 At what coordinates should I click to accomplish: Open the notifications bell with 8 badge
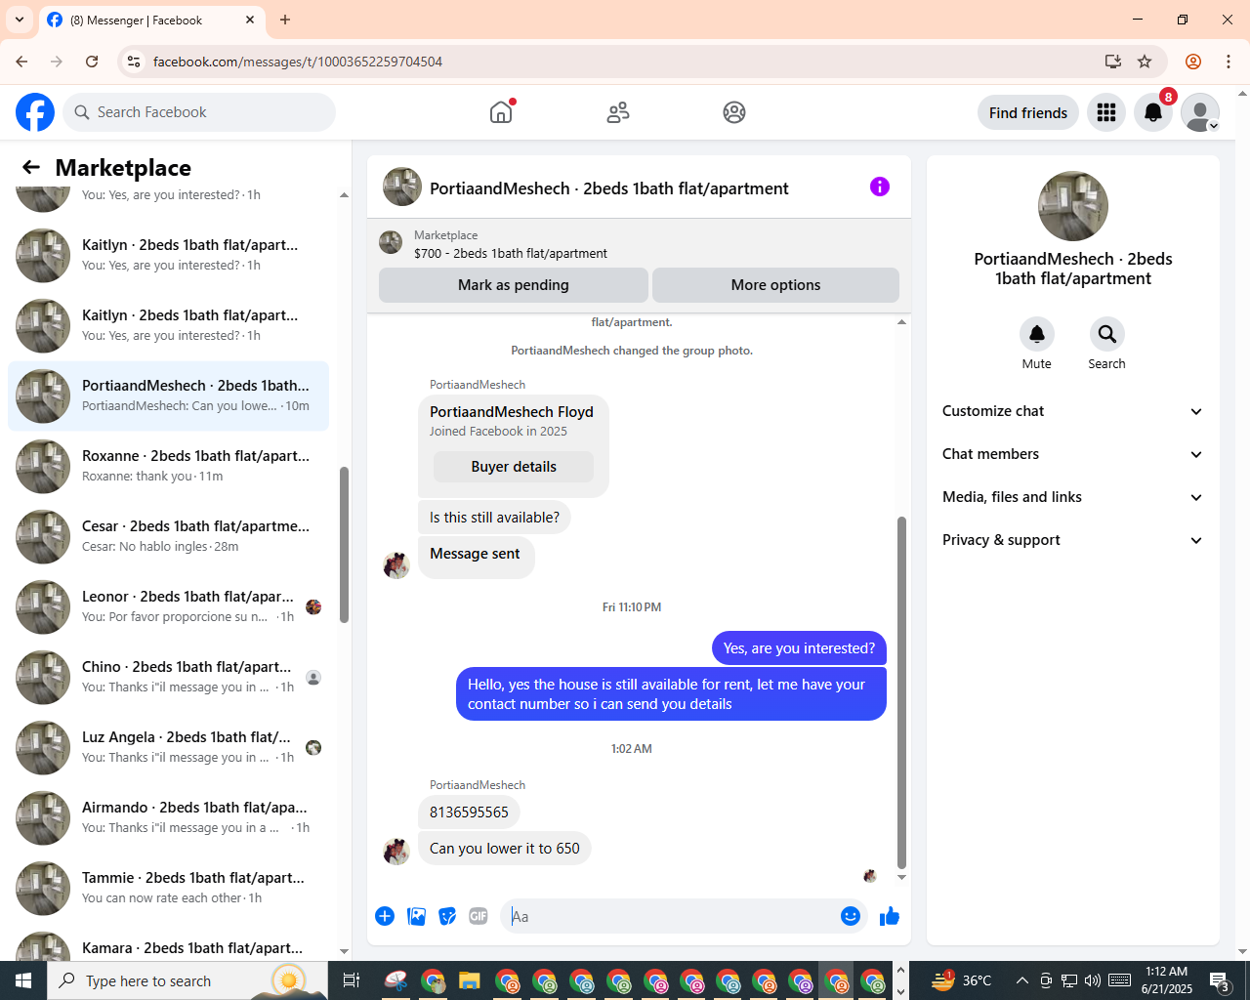(1153, 112)
